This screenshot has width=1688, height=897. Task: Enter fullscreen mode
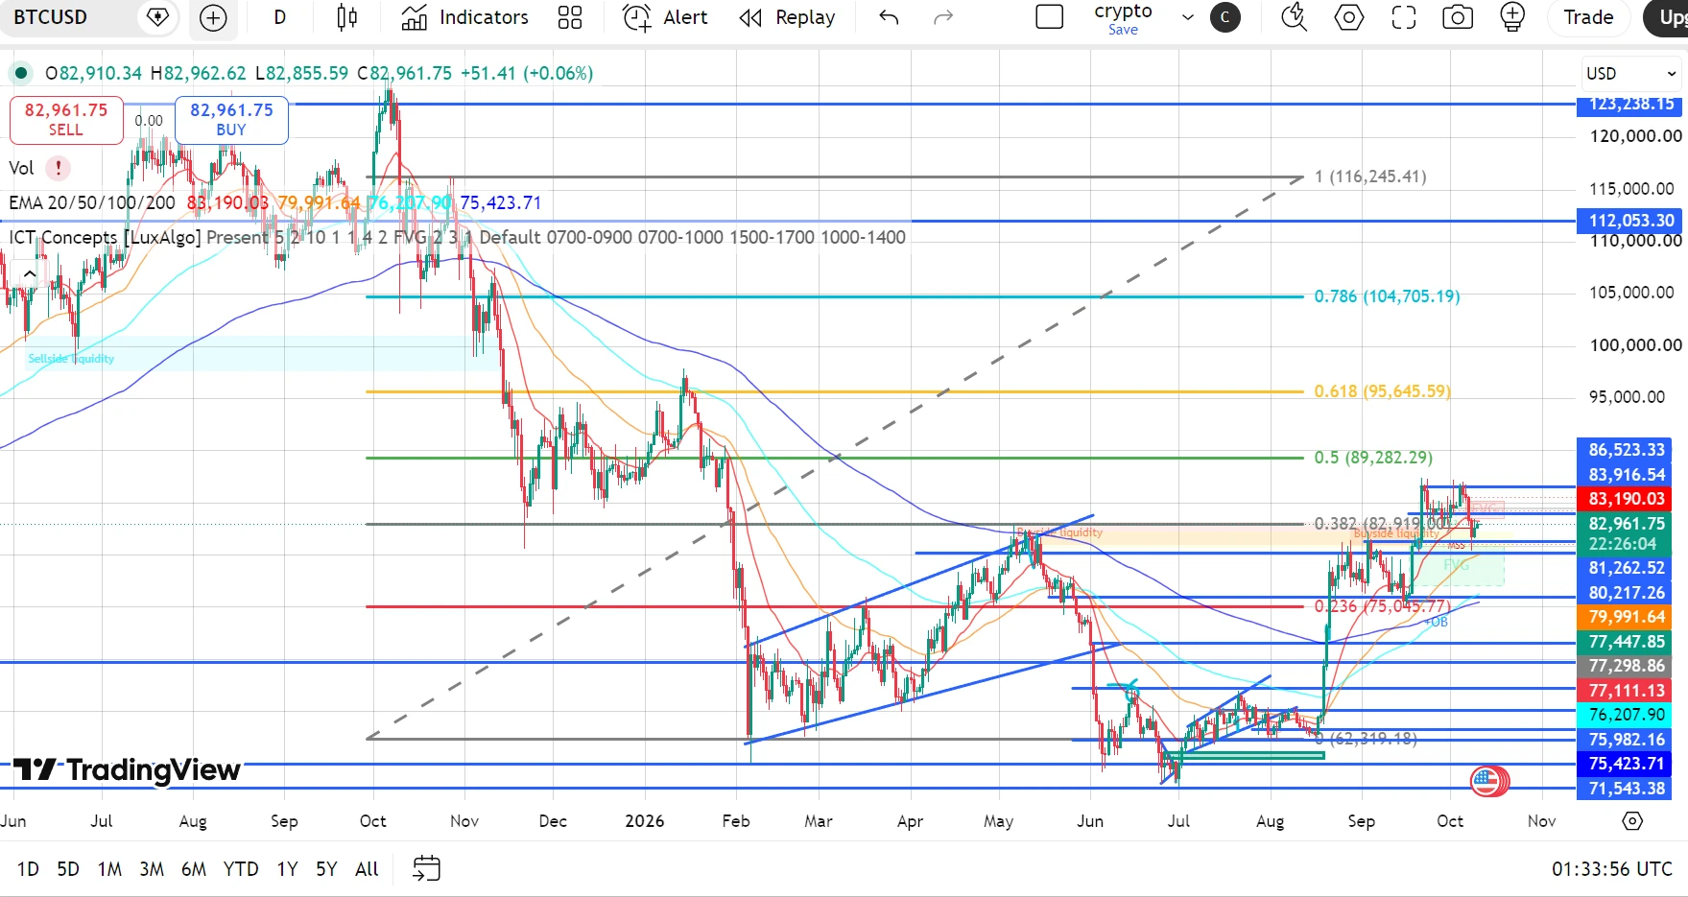(x=1404, y=17)
